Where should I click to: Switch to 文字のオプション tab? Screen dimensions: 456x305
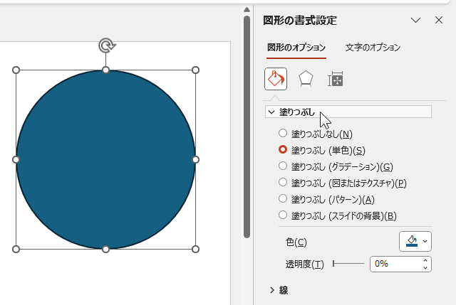pos(373,48)
